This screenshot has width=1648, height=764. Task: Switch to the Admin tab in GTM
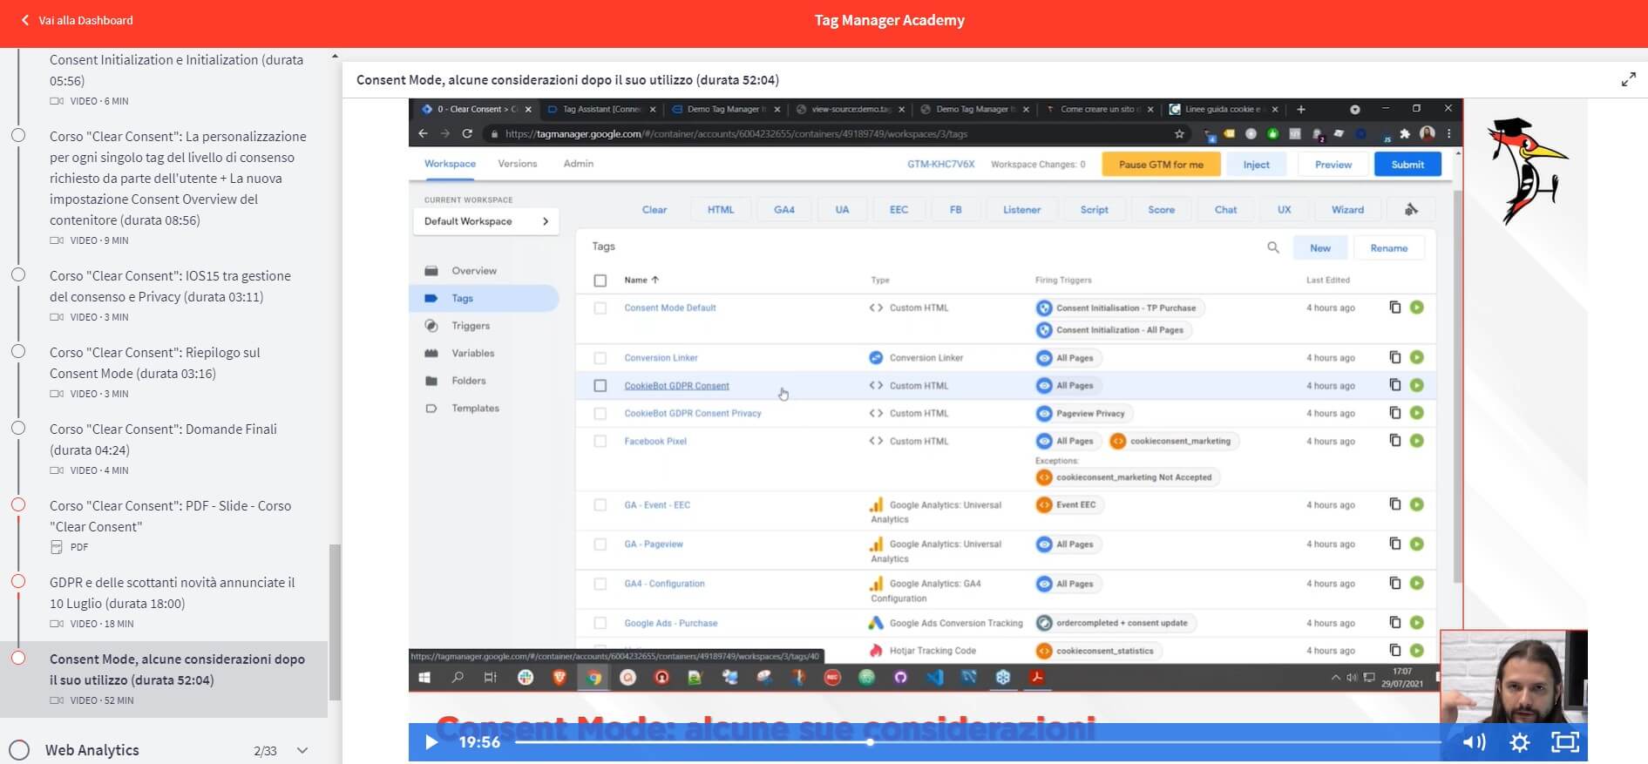(x=579, y=164)
